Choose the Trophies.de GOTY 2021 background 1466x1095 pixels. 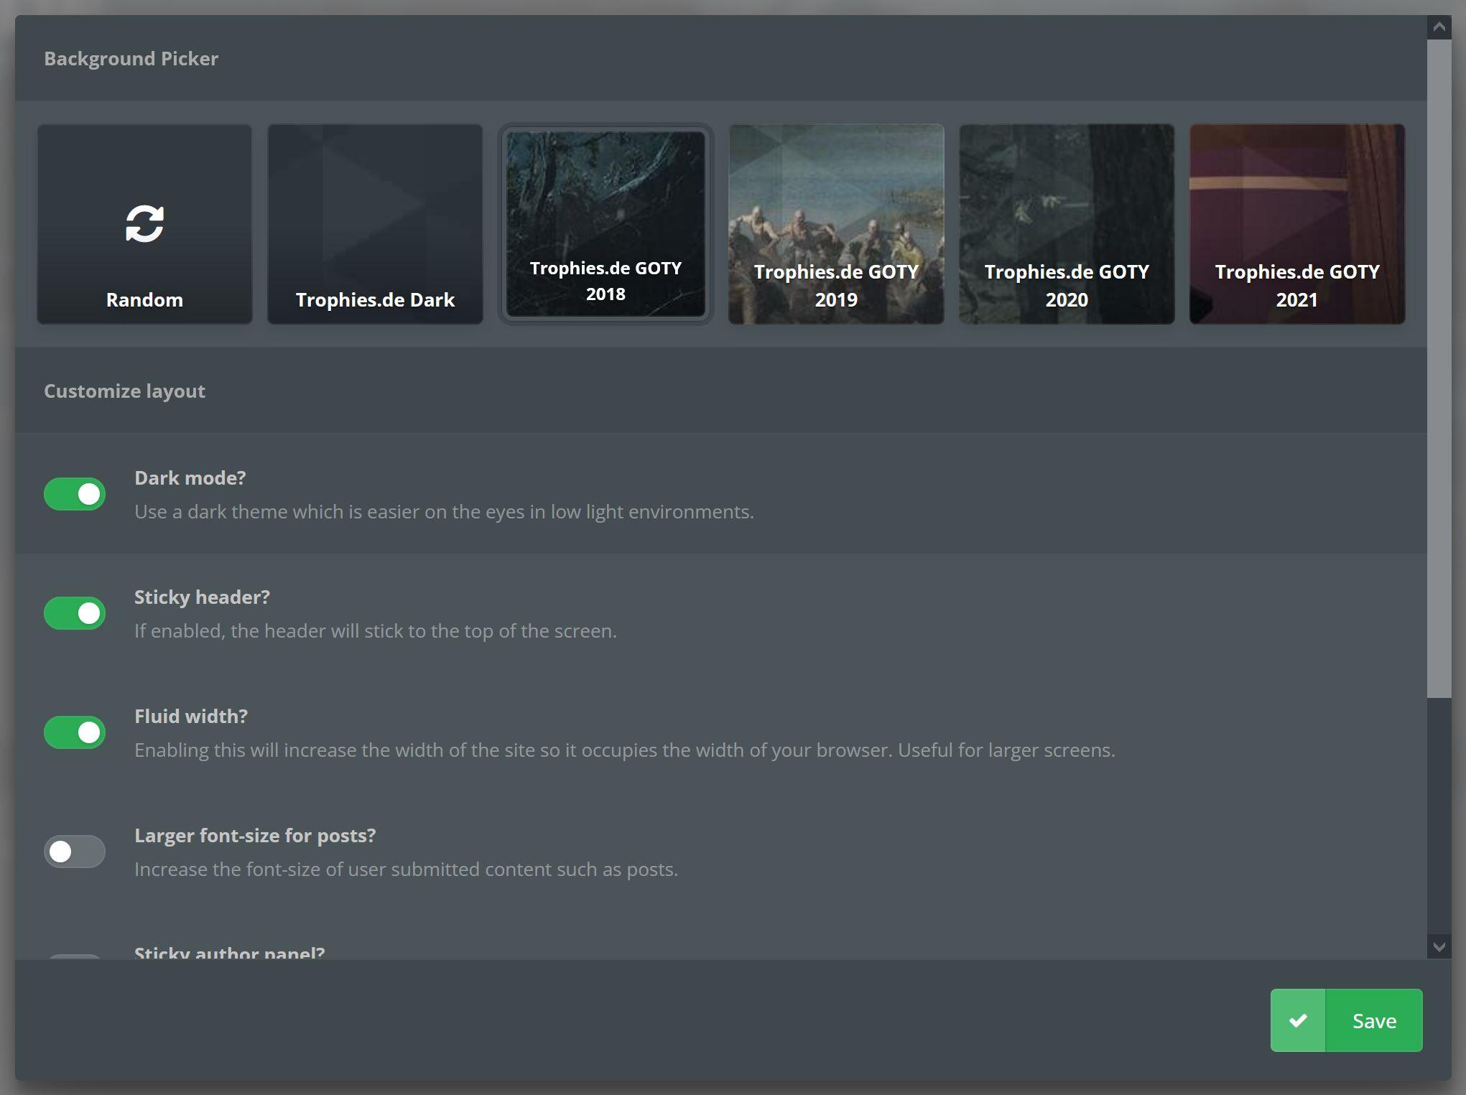tap(1297, 224)
